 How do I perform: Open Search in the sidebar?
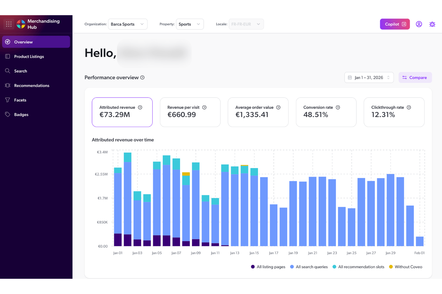36,71
